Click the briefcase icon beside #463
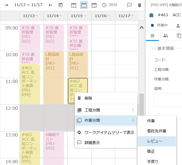 tap(151, 15)
